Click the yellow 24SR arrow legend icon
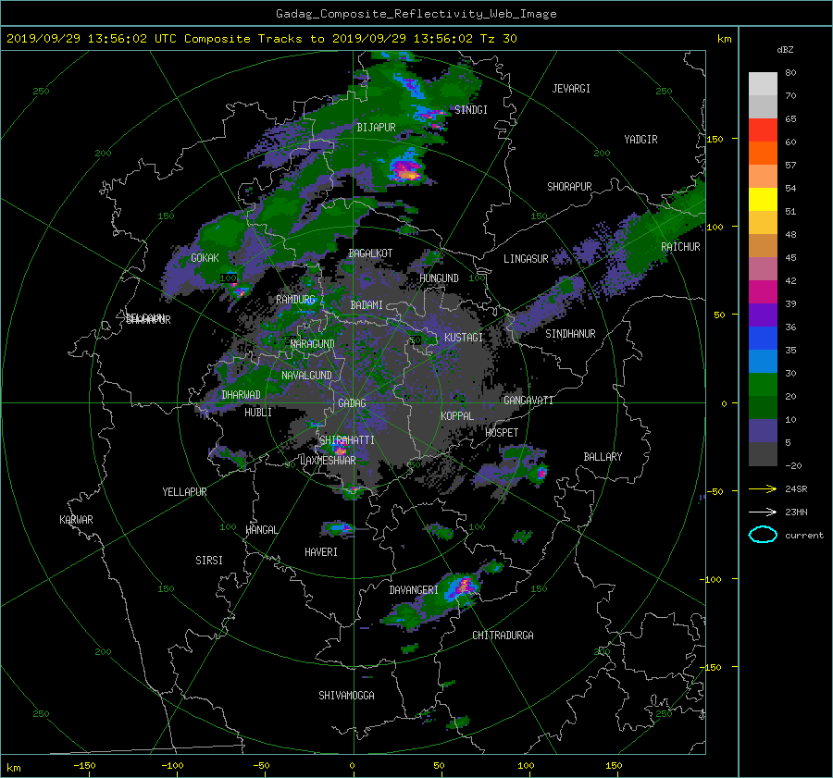 click(x=763, y=488)
